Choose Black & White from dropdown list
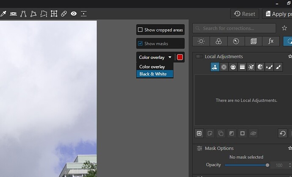 (153, 74)
